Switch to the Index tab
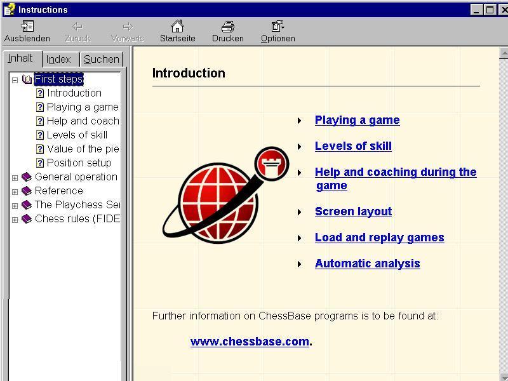 pyautogui.click(x=58, y=59)
